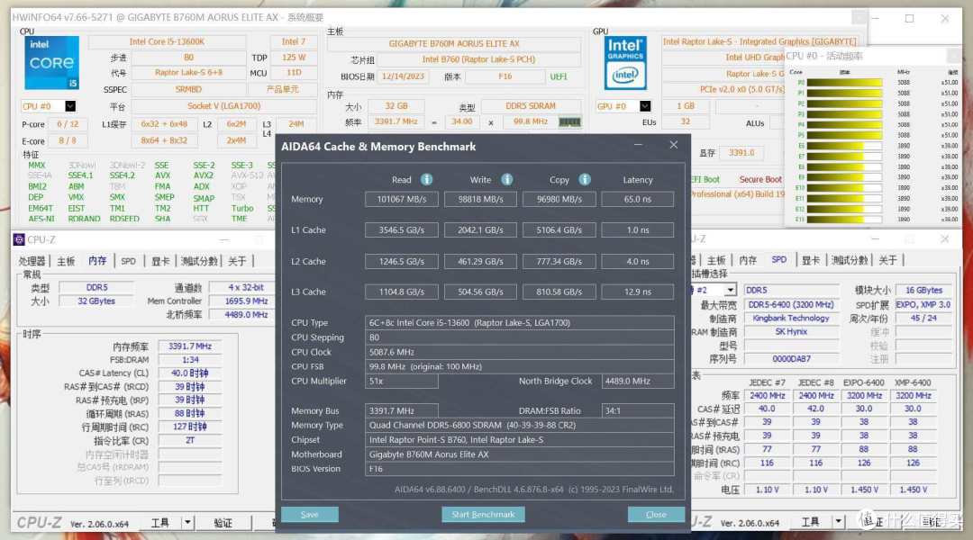Expand the slot #2 selector in right CPU-Z
The width and height of the screenshot is (973, 540).
731,290
